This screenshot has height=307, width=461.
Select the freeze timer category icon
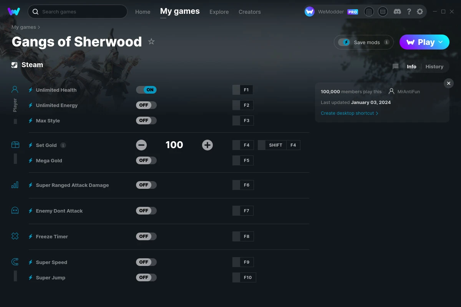(15, 236)
